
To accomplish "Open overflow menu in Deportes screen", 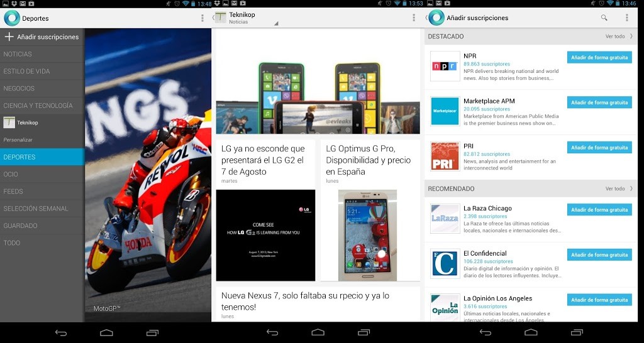I will 203,18.
